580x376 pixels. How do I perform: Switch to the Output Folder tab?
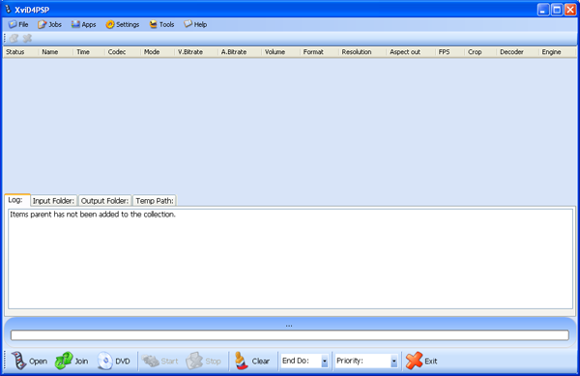click(104, 201)
